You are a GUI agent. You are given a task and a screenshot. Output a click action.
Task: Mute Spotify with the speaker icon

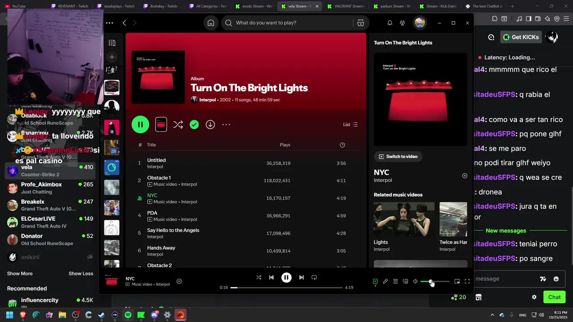click(415, 281)
